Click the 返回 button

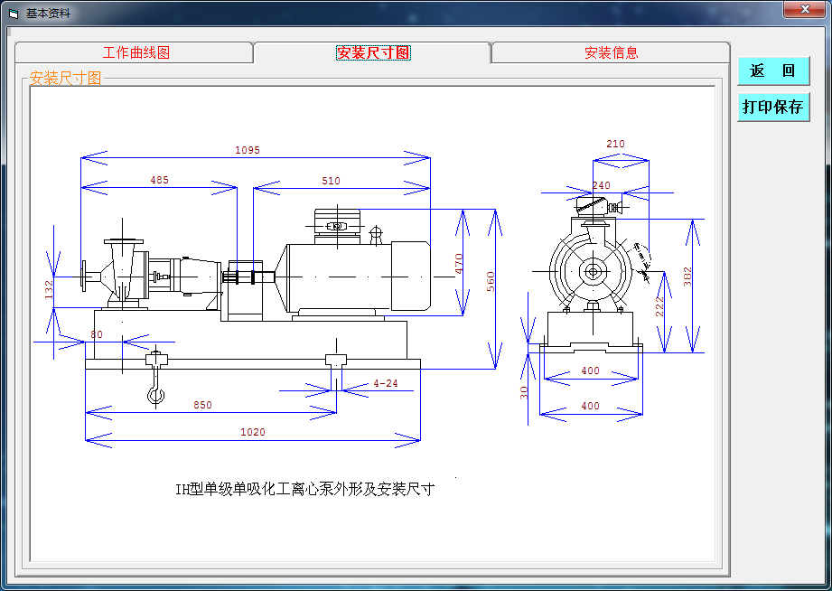[x=773, y=70]
